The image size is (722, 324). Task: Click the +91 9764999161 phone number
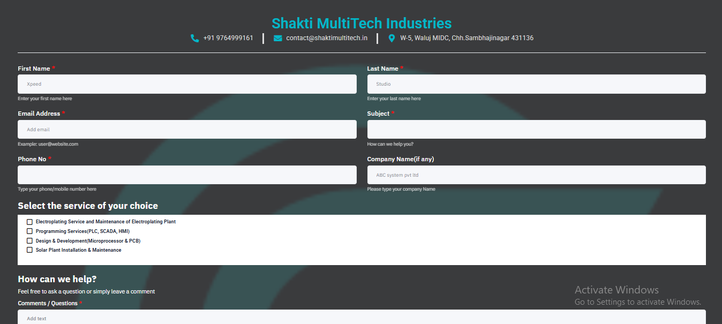pos(228,38)
